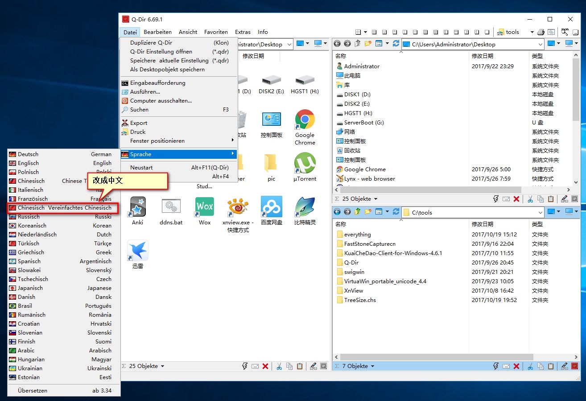The height and width of the screenshot is (401, 586).
Task: Click the Neustart menu entry
Action: coord(178,168)
